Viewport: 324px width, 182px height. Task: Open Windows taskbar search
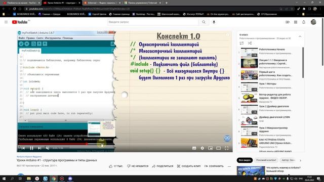point(12,178)
